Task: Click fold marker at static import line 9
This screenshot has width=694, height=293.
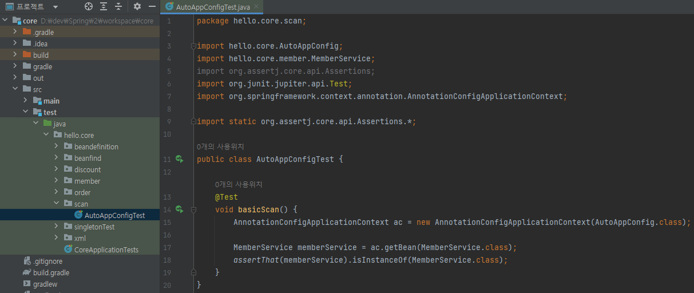Action: [x=193, y=121]
